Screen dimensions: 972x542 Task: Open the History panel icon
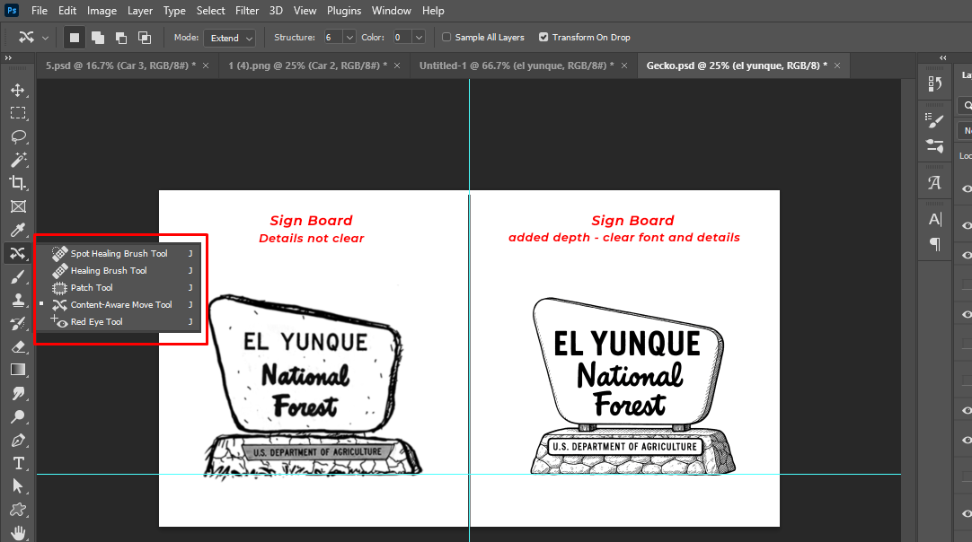coord(935,83)
